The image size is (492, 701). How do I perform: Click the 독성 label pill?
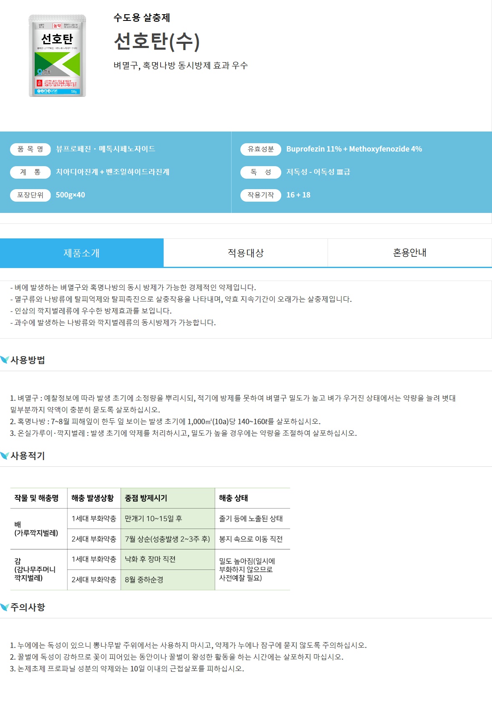coord(261,172)
